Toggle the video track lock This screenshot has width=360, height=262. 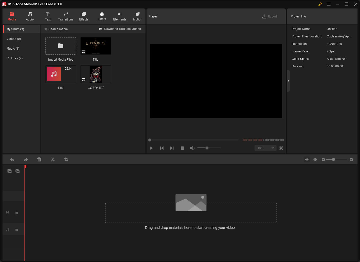(x=17, y=213)
